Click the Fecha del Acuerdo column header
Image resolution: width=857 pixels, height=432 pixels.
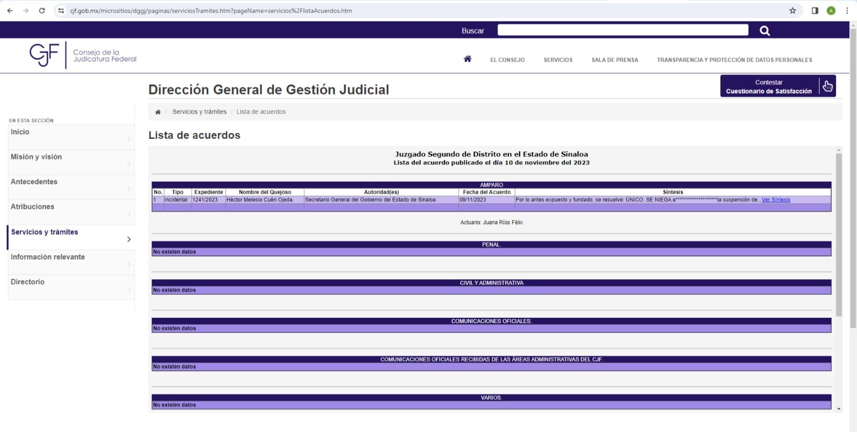[x=486, y=192]
